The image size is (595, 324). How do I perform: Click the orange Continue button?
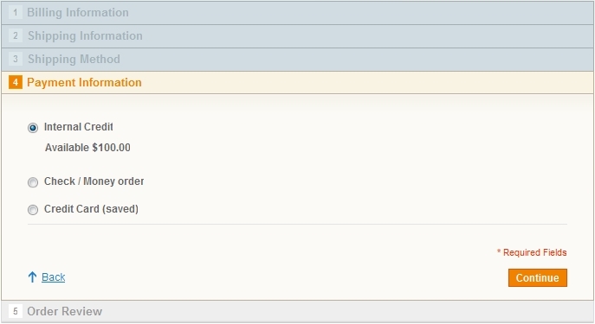click(x=538, y=278)
